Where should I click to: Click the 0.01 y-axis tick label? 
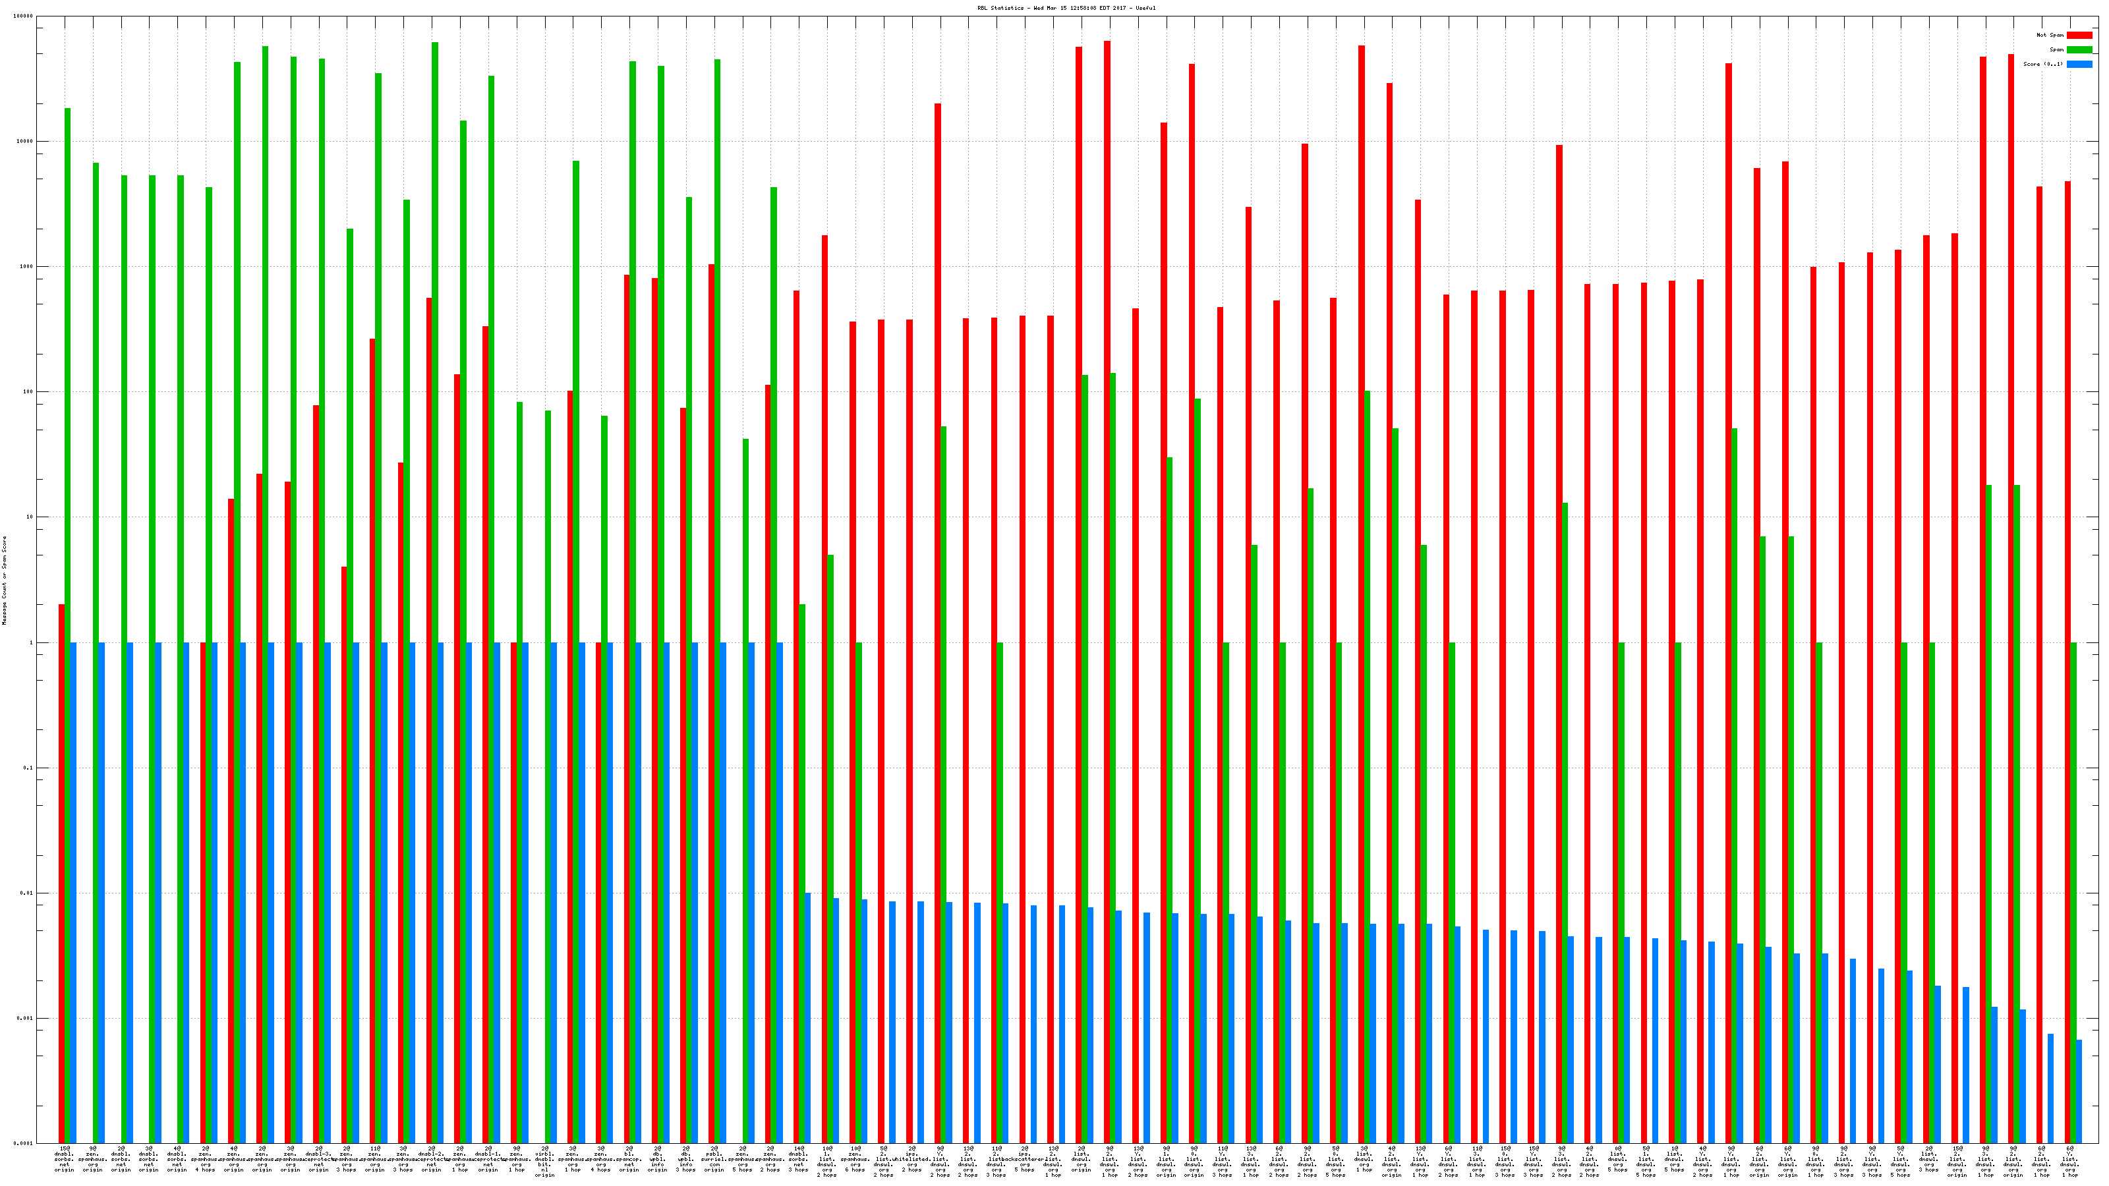tap(27, 893)
